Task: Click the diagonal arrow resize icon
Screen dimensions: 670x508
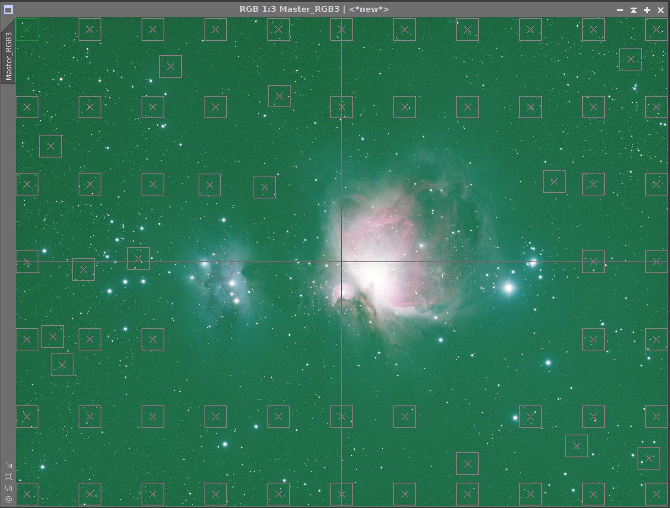Action: (8, 465)
